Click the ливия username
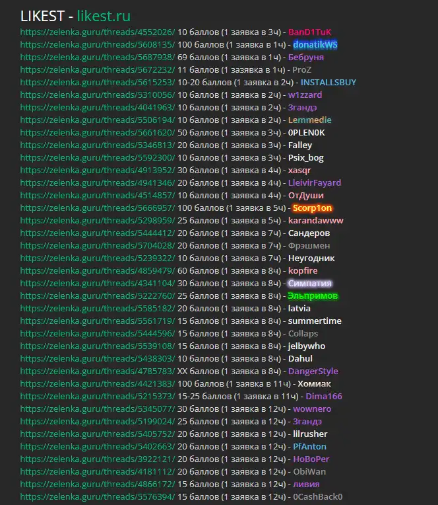The image size is (438, 505). (306, 485)
